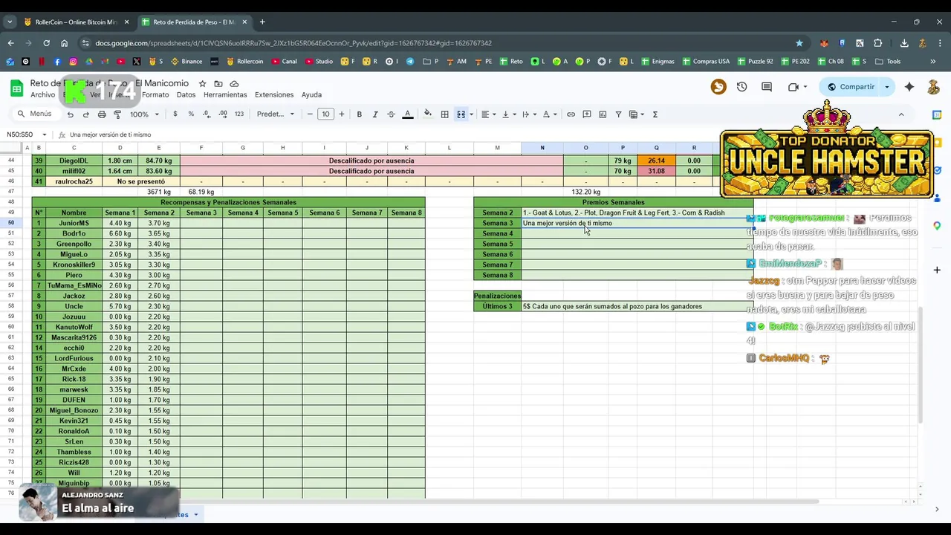Open name box dropdown arrow
The image size is (951, 535).
click(x=44, y=134)
